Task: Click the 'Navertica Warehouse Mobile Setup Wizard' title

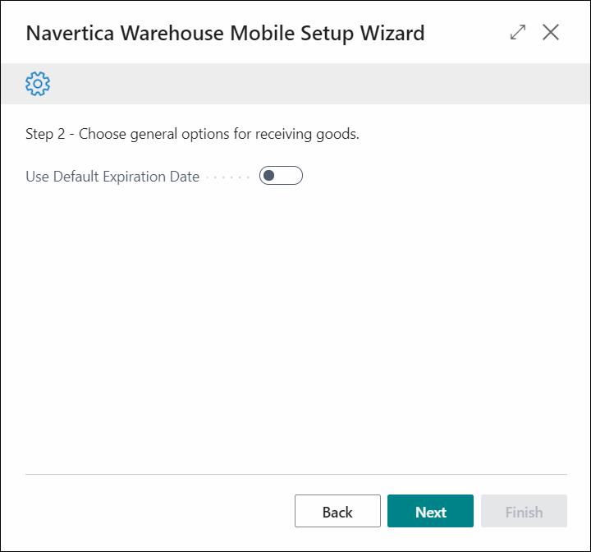Action: tap(225, 33)
